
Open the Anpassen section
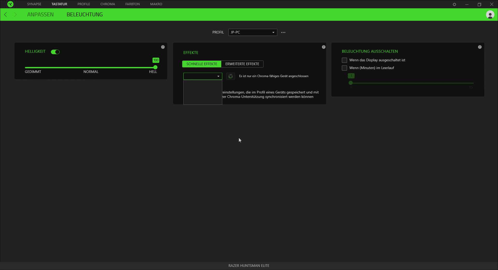click(x=40, y=15)
